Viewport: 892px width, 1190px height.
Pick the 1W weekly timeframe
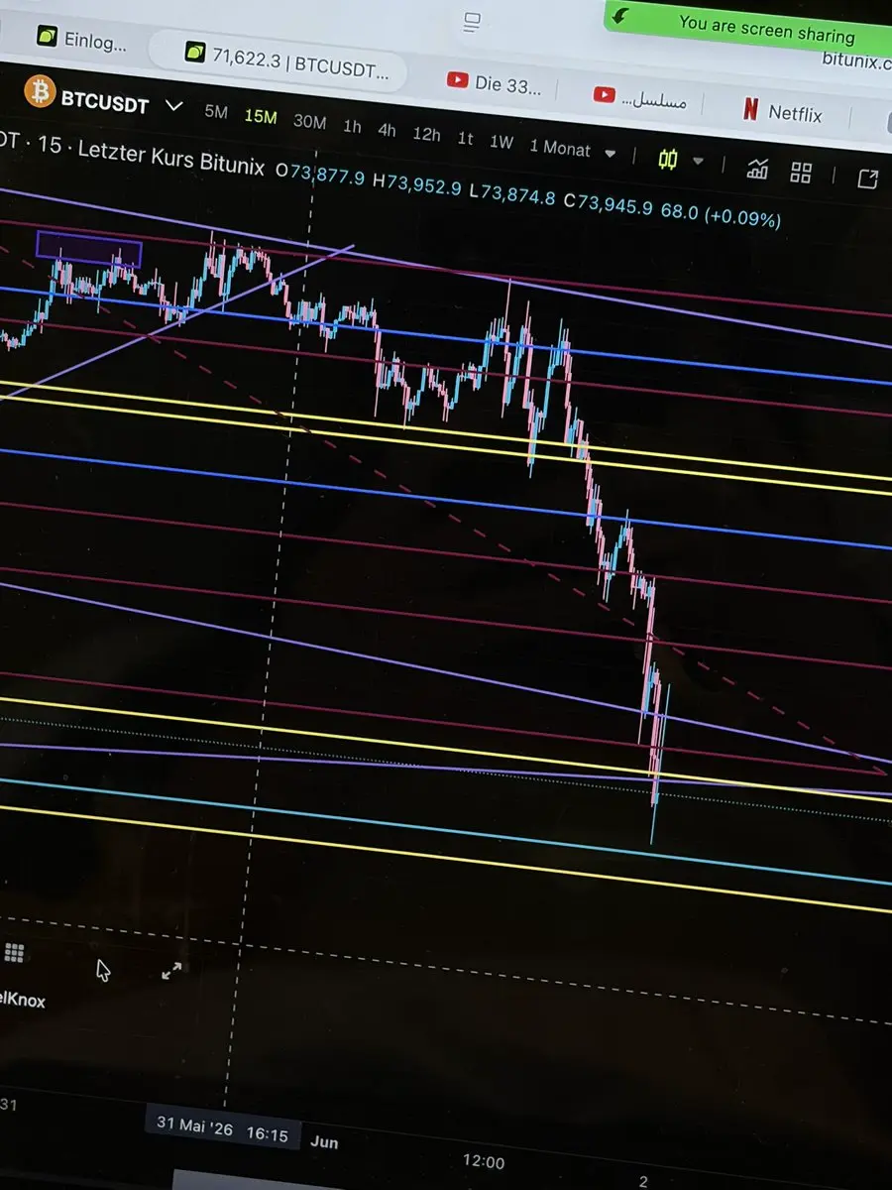click(502, 142)
